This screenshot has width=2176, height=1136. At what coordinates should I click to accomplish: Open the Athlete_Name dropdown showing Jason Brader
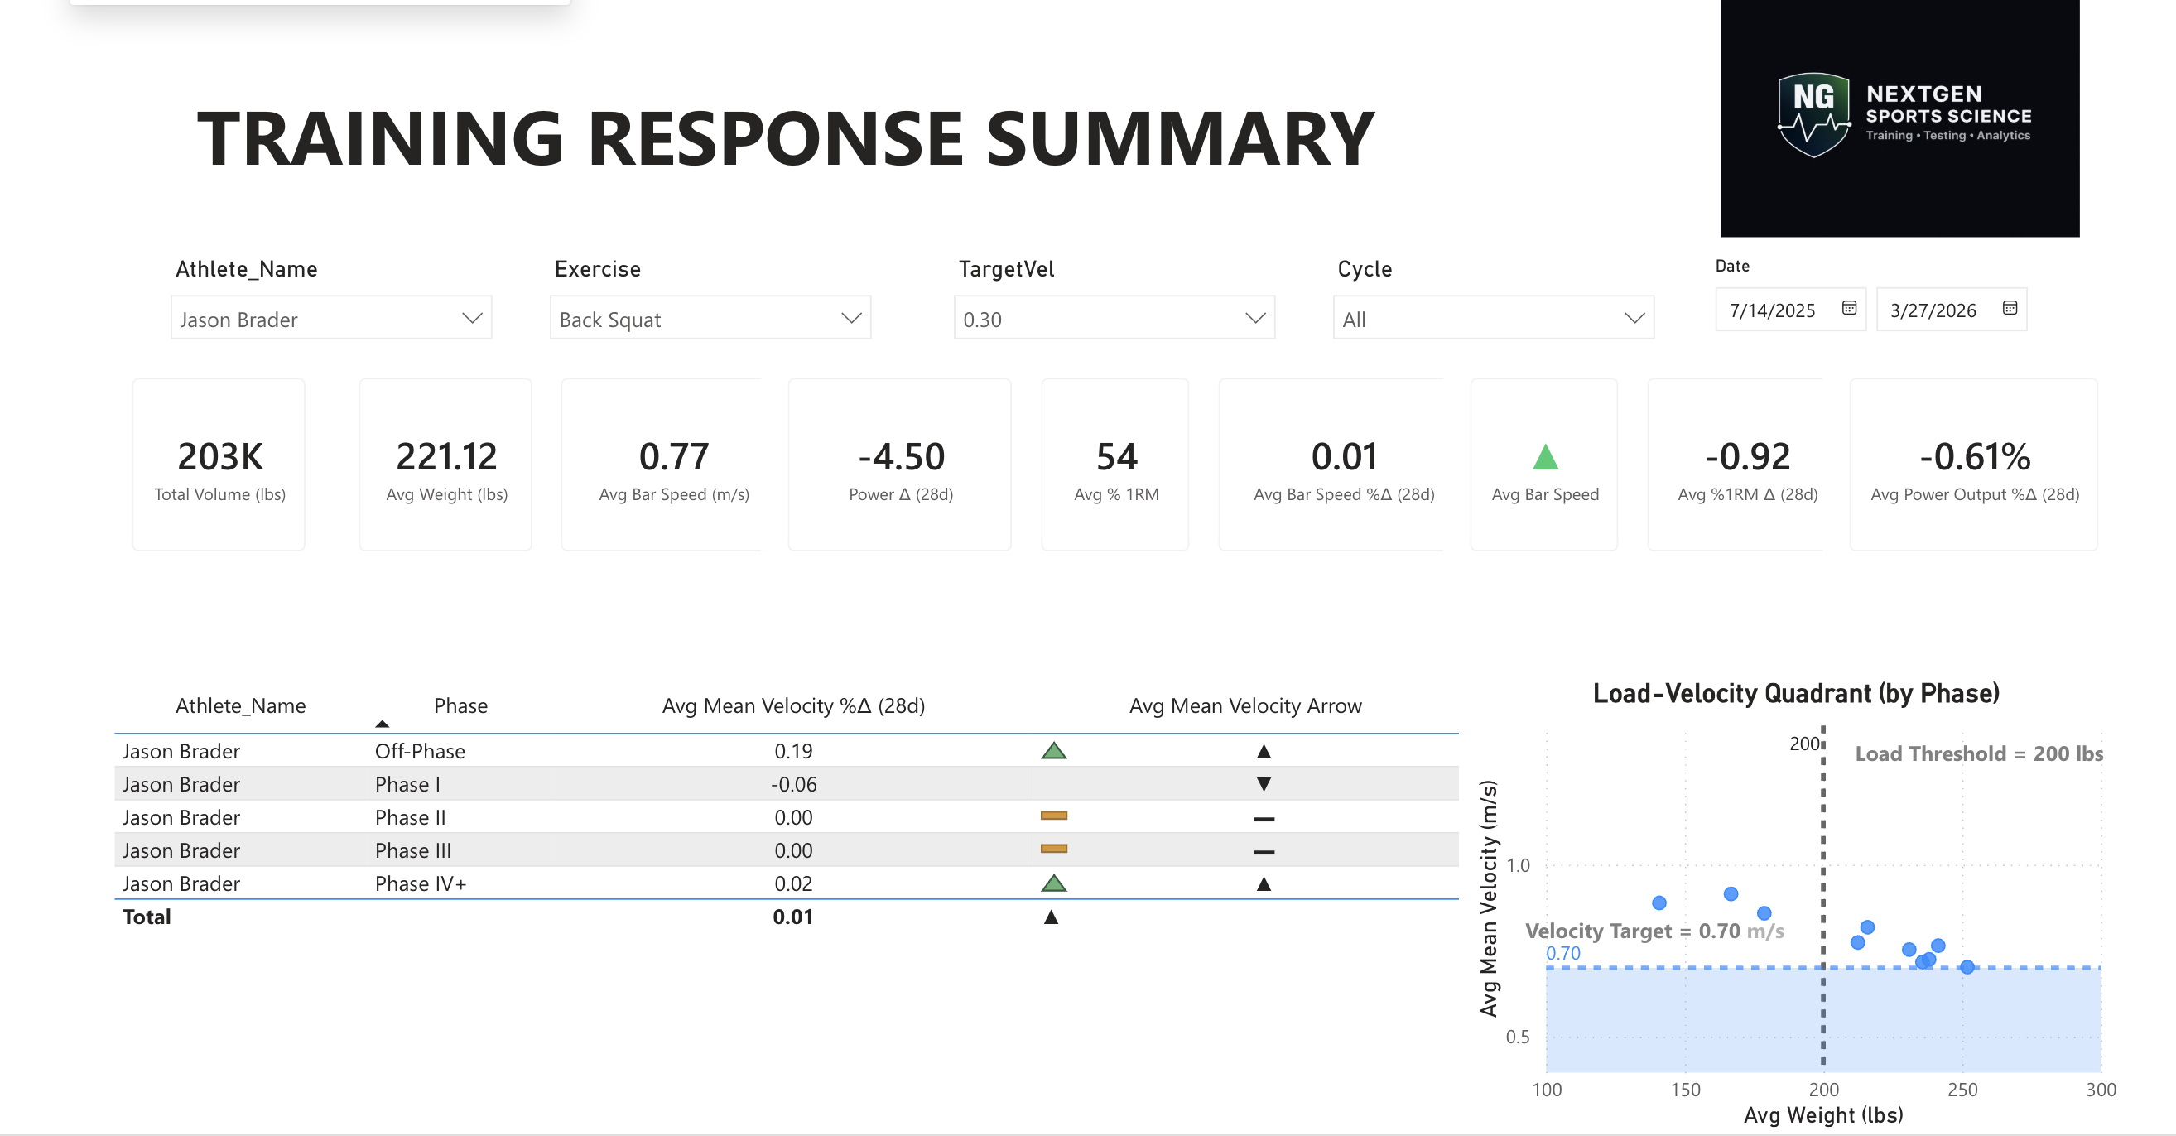pos(331,319)
